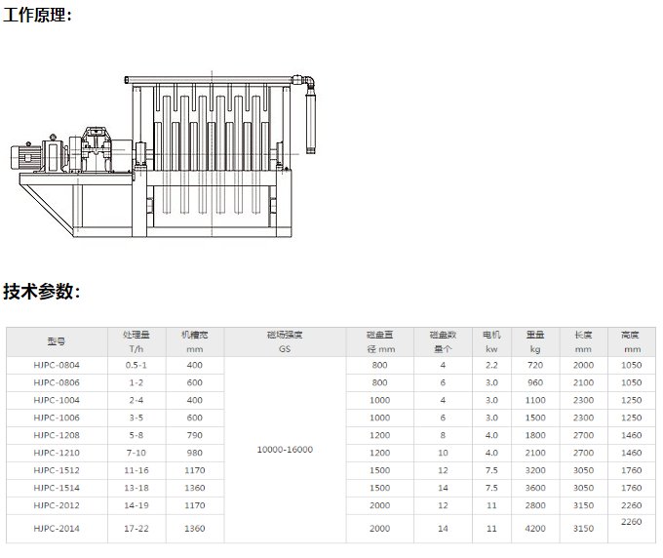Select the 电机 kw column header
663x558 pixels.
(491, 341)
